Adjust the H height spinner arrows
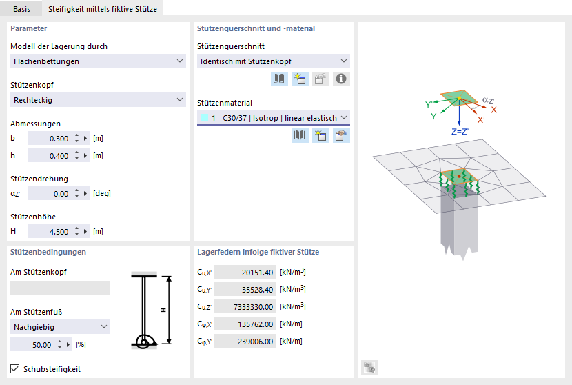Image resolution: width=572 pixels, height=385 pixels. [x=76, y=232]
